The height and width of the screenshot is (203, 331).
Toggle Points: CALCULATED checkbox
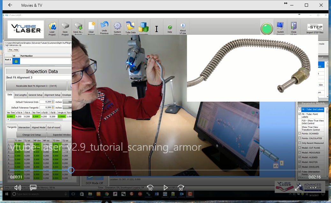pos(299,138)
